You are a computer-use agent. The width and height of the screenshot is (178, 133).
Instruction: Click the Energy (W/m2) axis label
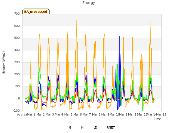click(x=4, y=62)
